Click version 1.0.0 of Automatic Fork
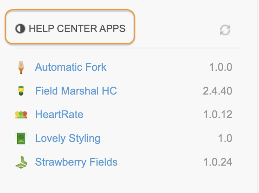 click(x=221, y=67)
